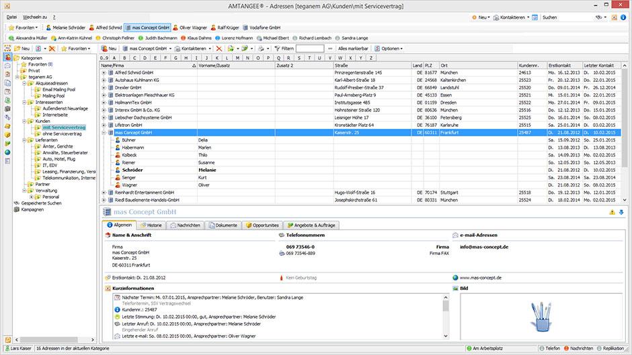
Task: Open the Dokumente tab
Action: tap(223, 225)
